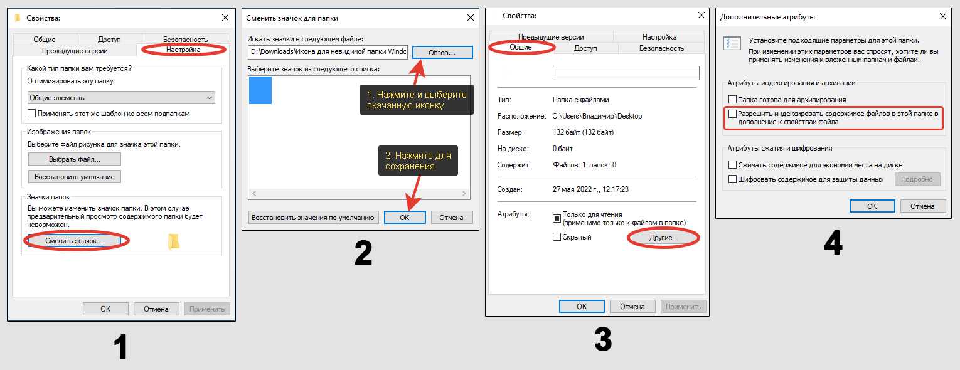The height and width of the screenshot is (370, 960).
Task: Click the Обзор button
Action: click(442, 52)
